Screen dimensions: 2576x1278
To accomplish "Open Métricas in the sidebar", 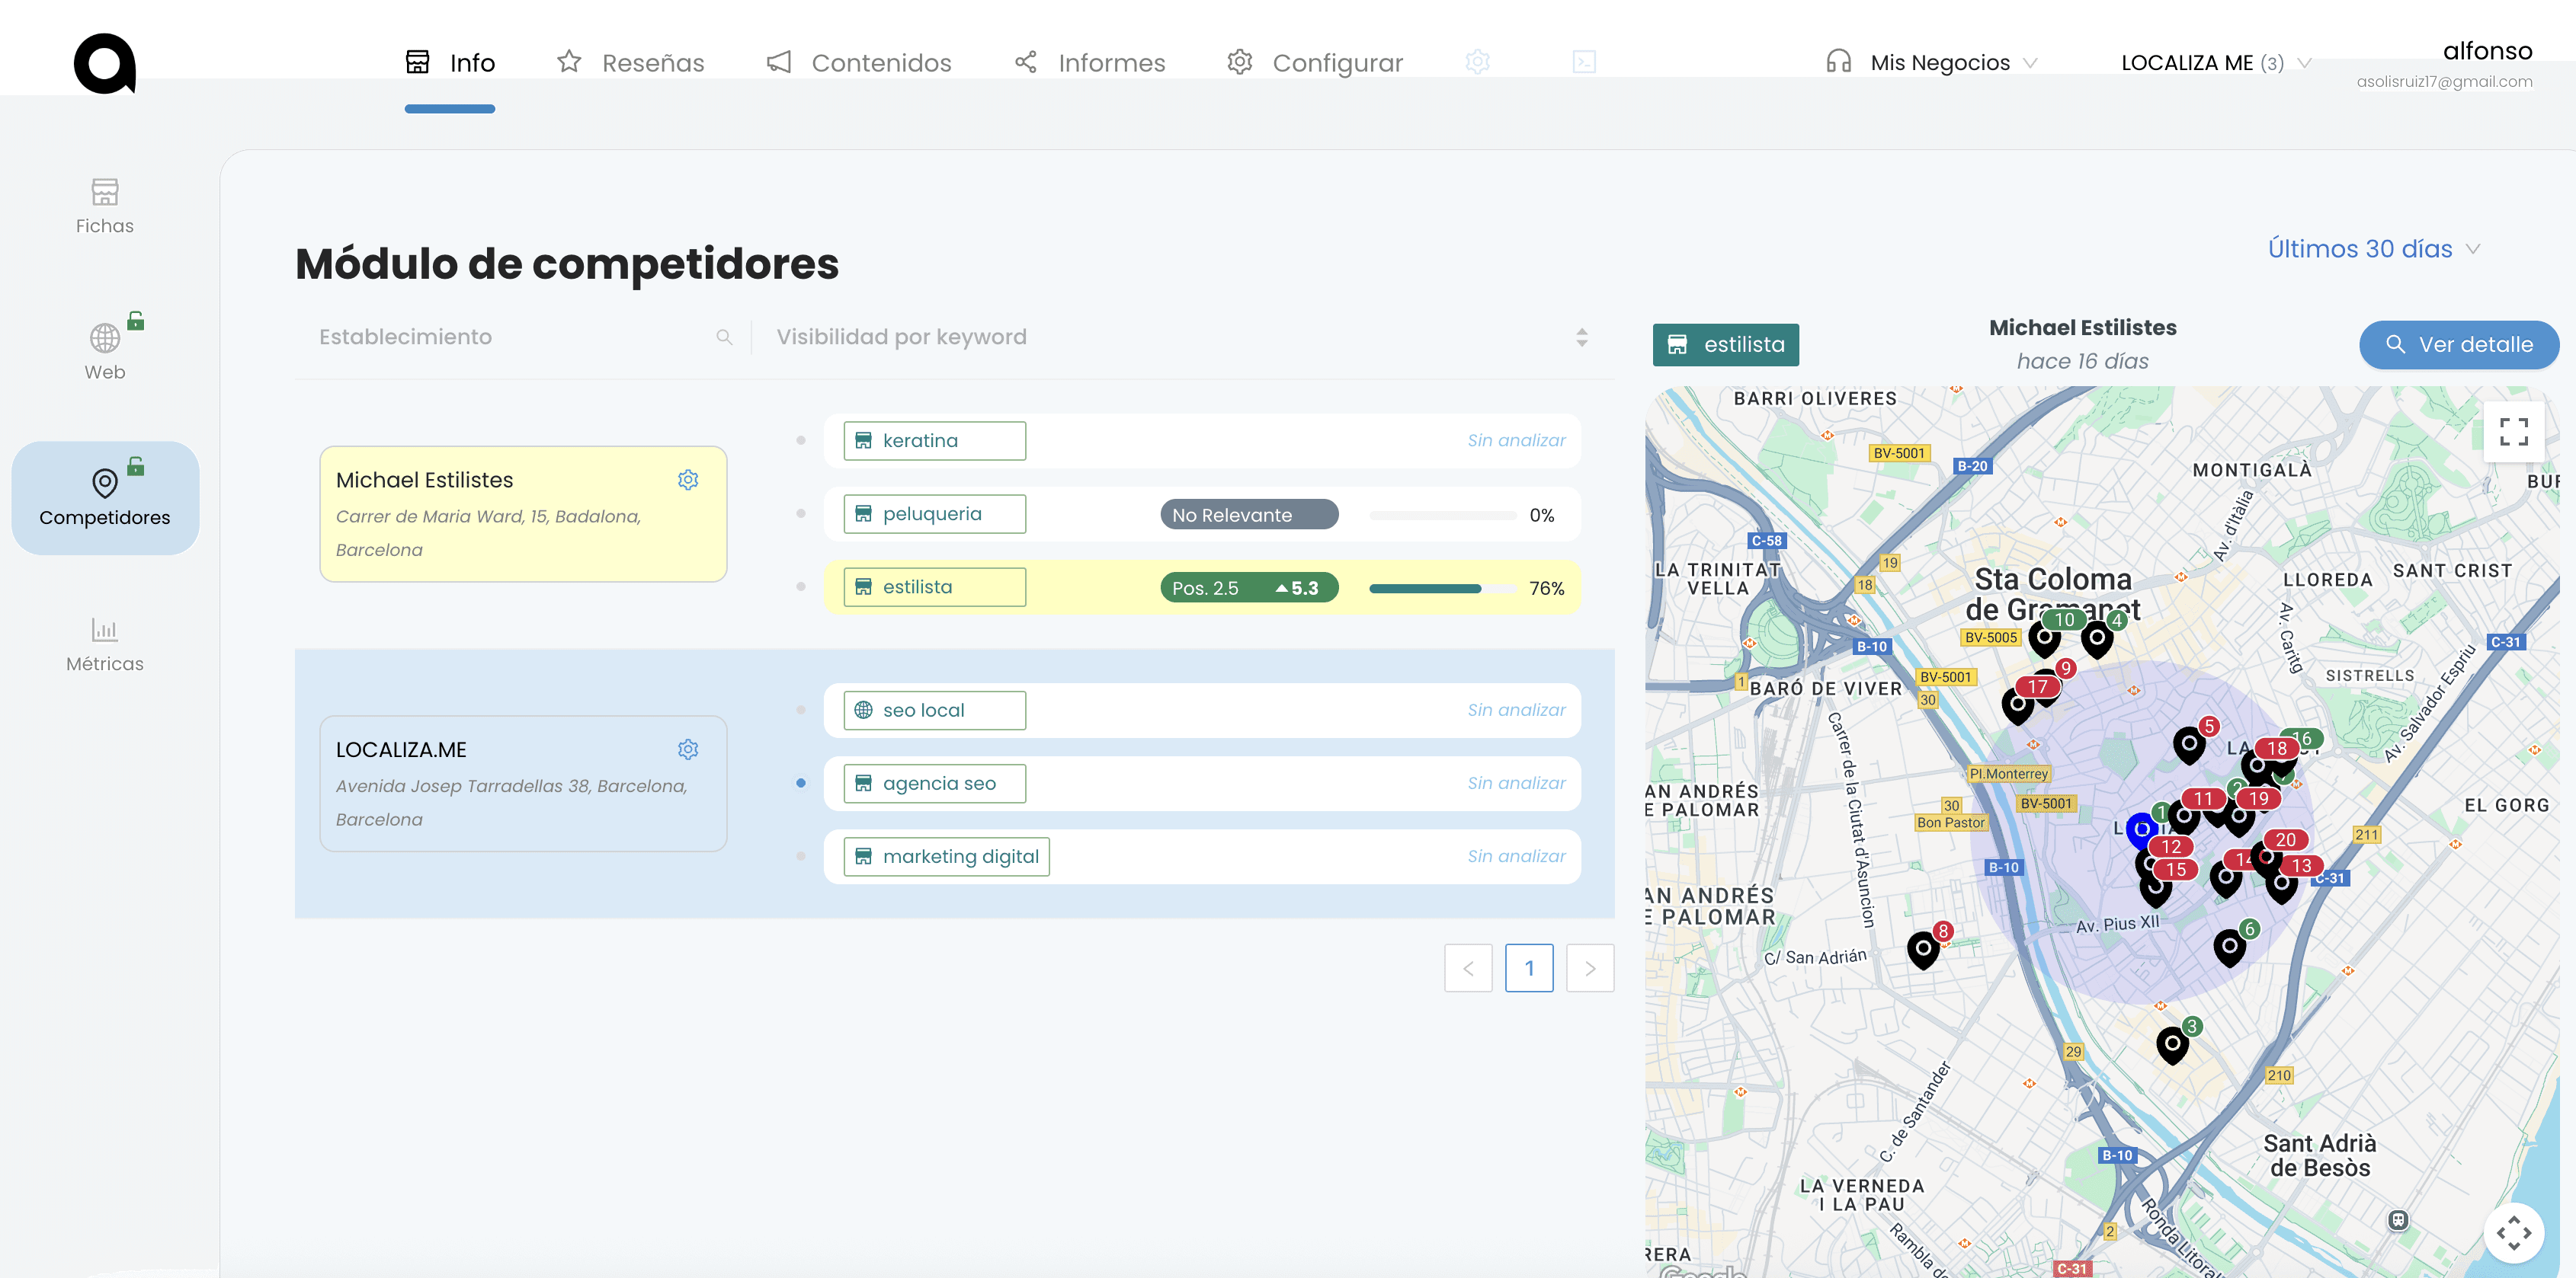I will point(105,644).
